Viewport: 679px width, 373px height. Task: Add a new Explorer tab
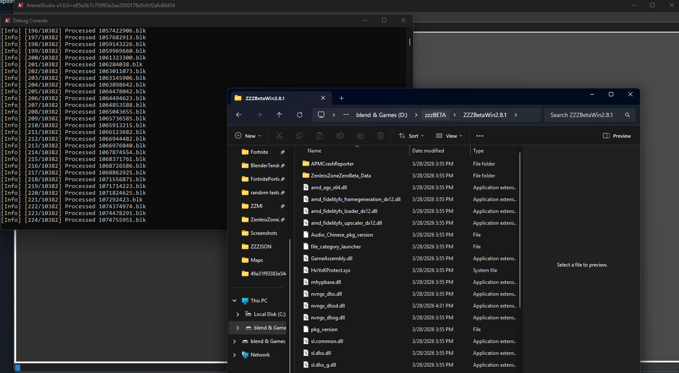coord(342,98)
